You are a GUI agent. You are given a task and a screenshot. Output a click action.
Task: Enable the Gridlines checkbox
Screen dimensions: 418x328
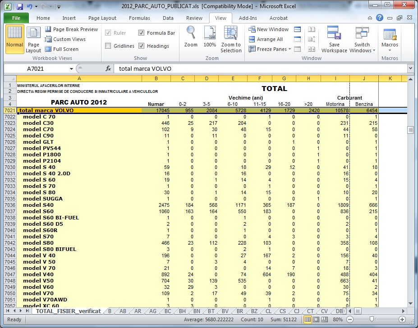click(108, 46)
